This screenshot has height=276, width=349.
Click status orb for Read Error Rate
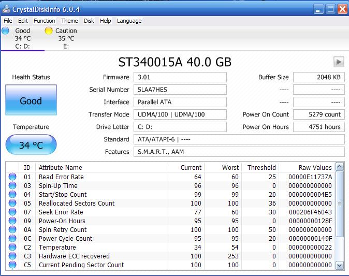coord(12,177)
